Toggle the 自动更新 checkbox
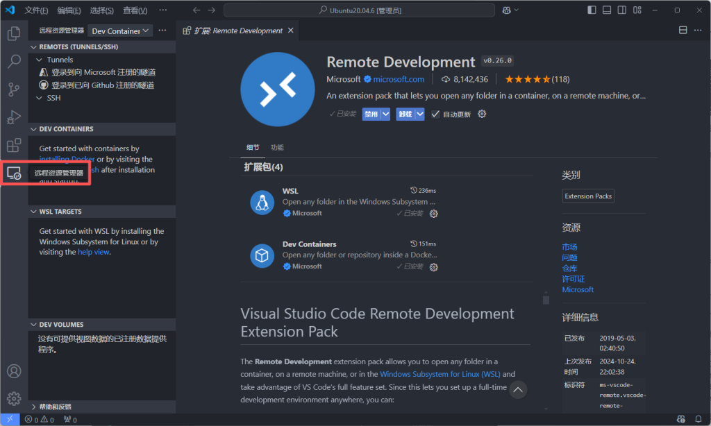The height and width of the screenshot is (426, 711). click(435, 114)
